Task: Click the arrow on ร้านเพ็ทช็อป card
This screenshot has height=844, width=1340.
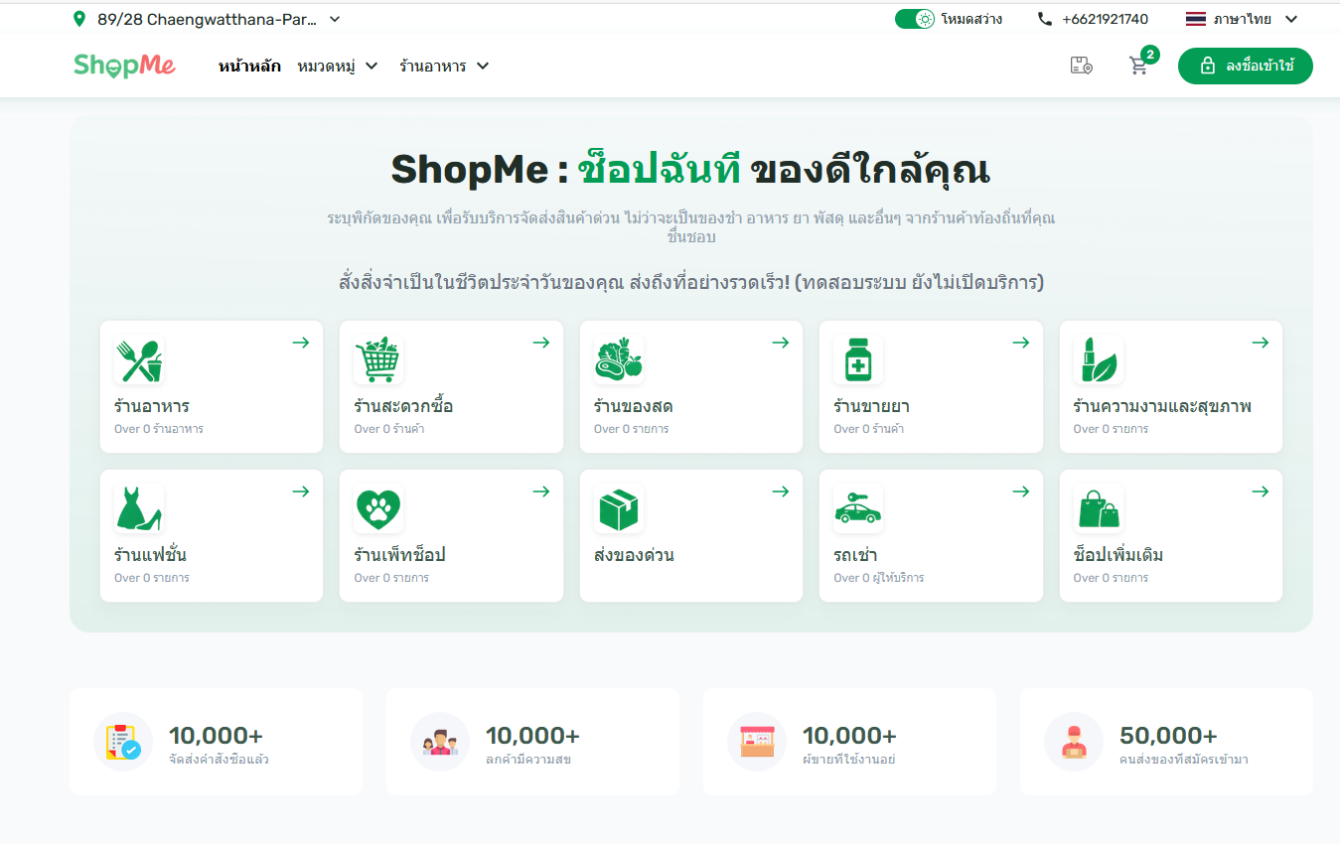Action: [541, 492]
